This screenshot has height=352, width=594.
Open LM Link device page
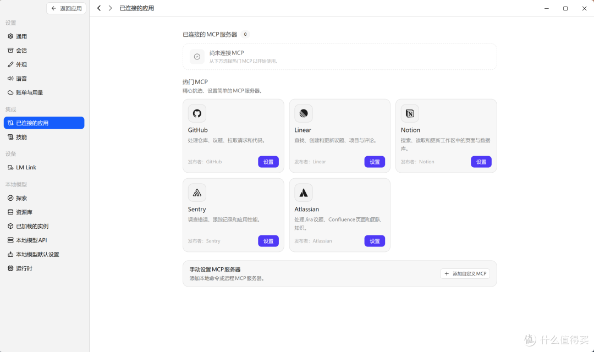tap(44, 167)
